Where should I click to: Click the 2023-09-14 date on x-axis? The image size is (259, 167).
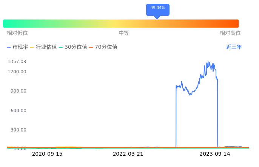point(215,154)
